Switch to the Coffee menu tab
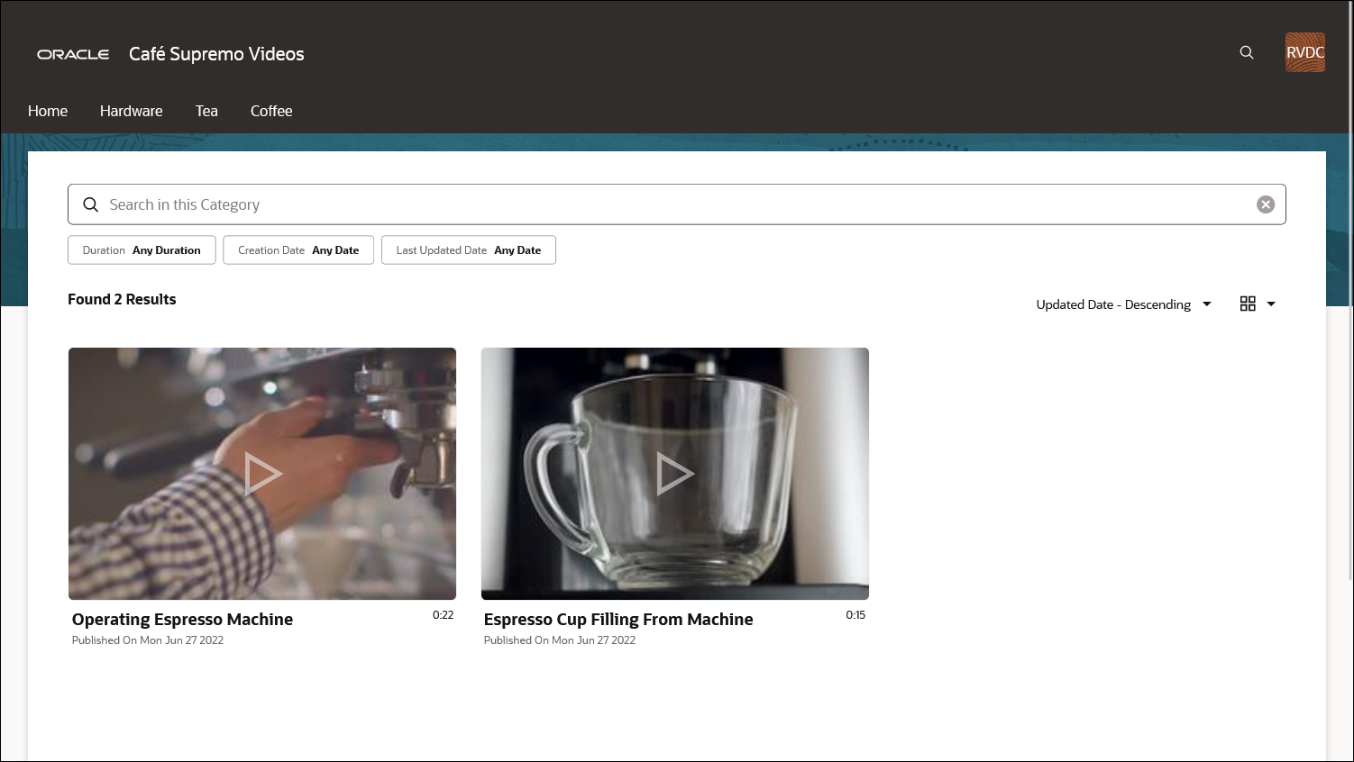This screenshot has height=762, width=1354. click(271, 111)
